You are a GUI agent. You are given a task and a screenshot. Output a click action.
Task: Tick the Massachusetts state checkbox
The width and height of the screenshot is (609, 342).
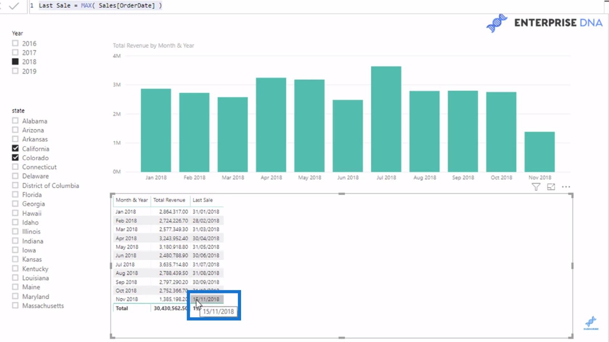15,305
